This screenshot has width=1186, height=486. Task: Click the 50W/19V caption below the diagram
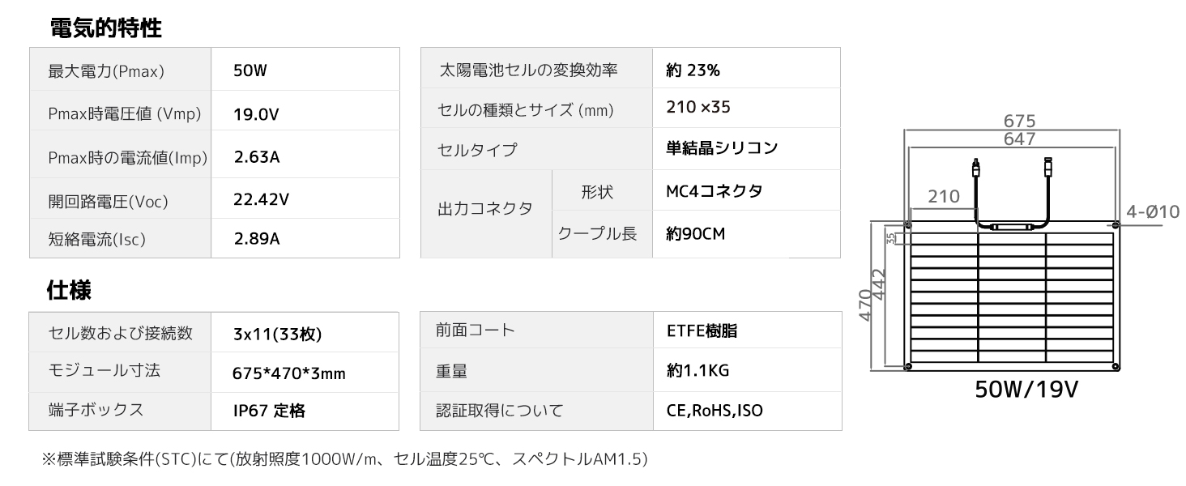1026,390
